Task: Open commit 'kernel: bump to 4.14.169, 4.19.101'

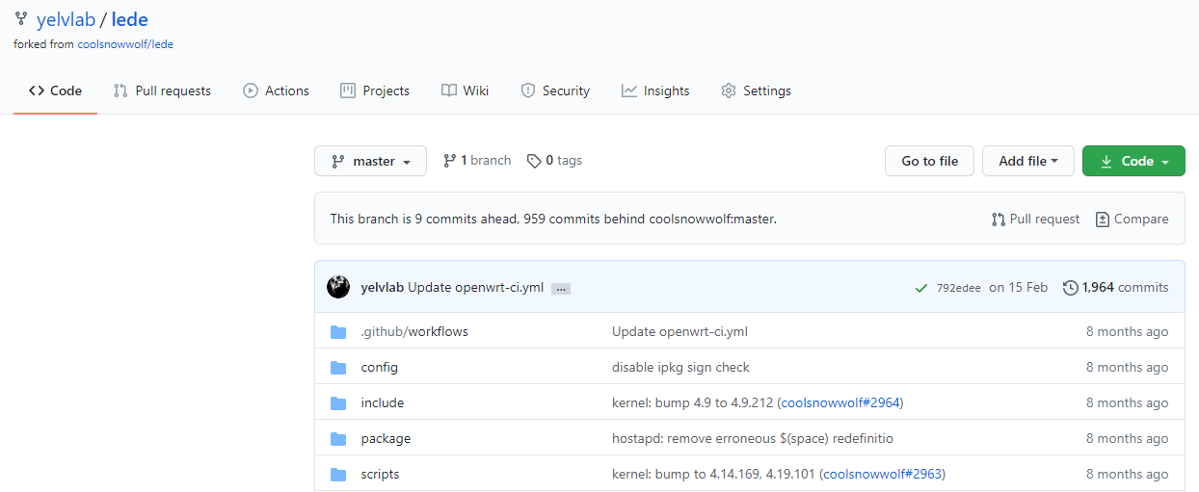Action: pyautogui.click(x=713, y=474)
